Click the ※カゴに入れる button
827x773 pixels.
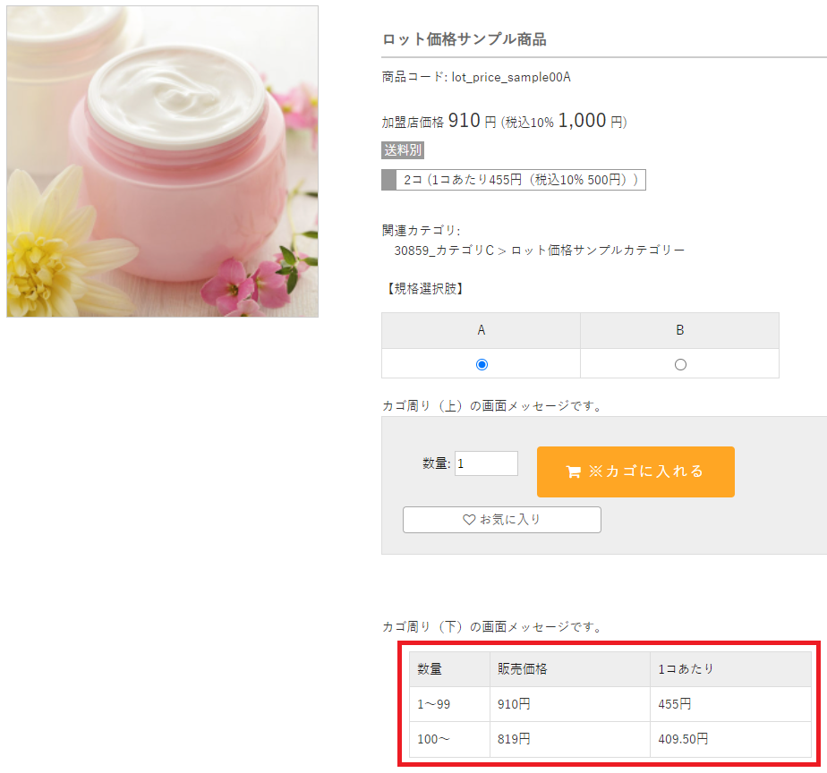click(x=635, y=471)
